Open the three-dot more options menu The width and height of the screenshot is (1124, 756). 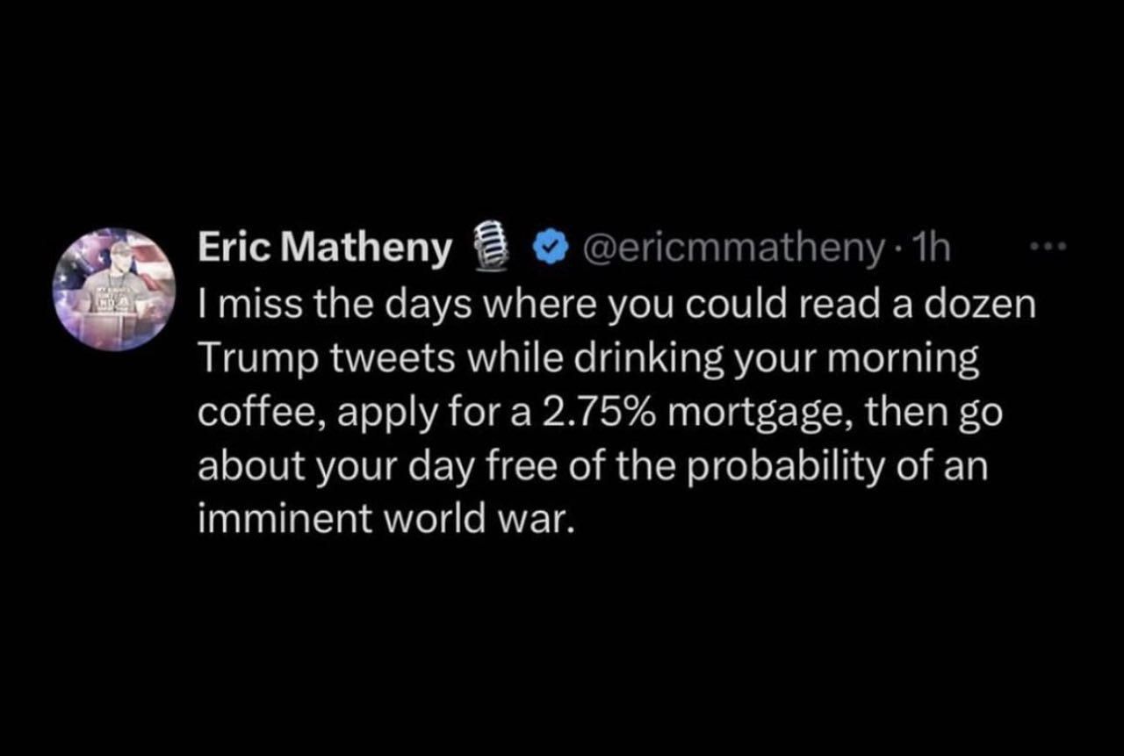point(1048,250)
